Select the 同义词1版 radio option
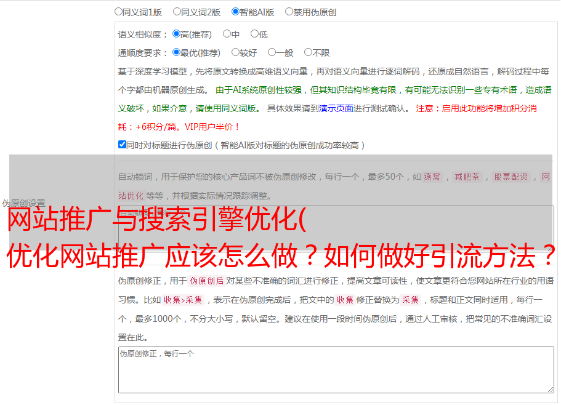 tap(118, 12)
